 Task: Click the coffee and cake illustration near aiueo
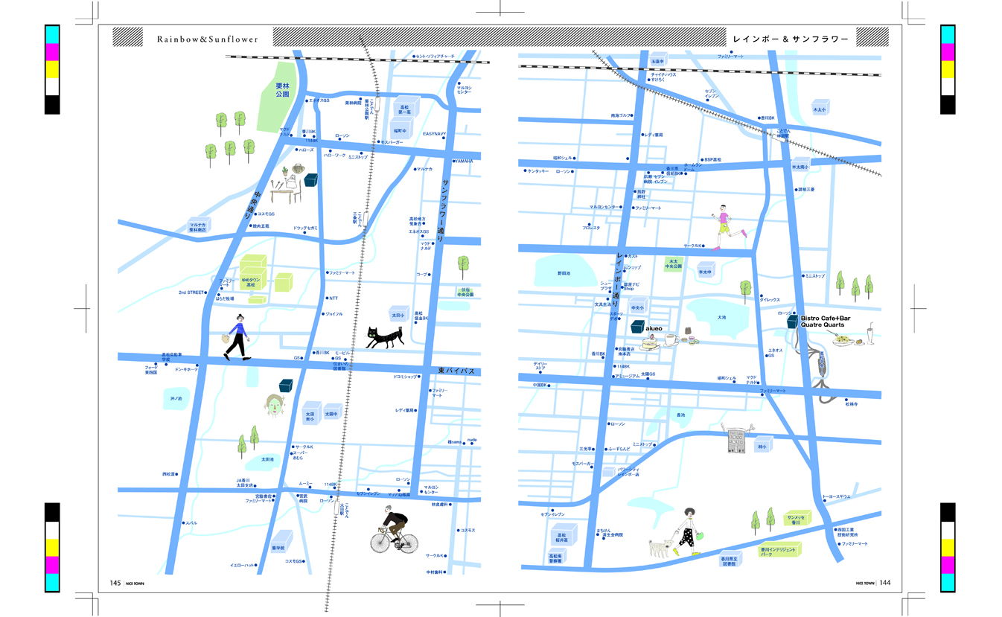668,339
